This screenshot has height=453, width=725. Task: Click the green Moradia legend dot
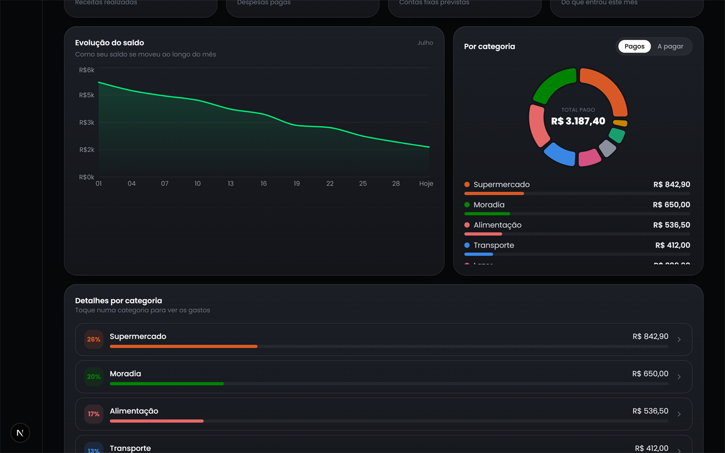click(x=467, y=205)
